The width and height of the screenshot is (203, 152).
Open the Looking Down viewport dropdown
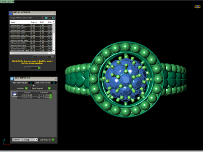(14, 2)
